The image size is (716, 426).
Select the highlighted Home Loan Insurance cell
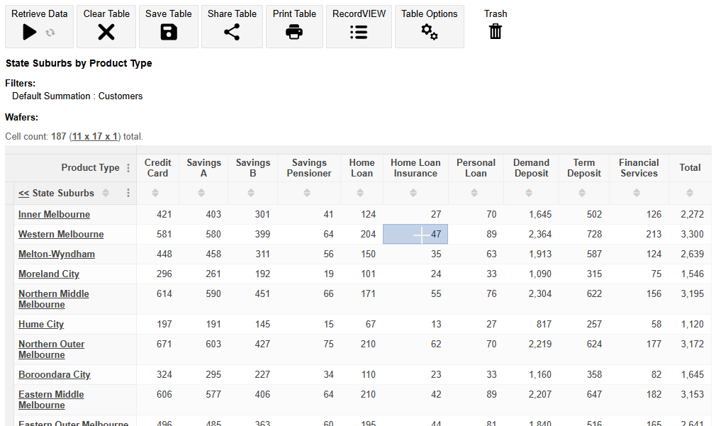tap(415, 234)
